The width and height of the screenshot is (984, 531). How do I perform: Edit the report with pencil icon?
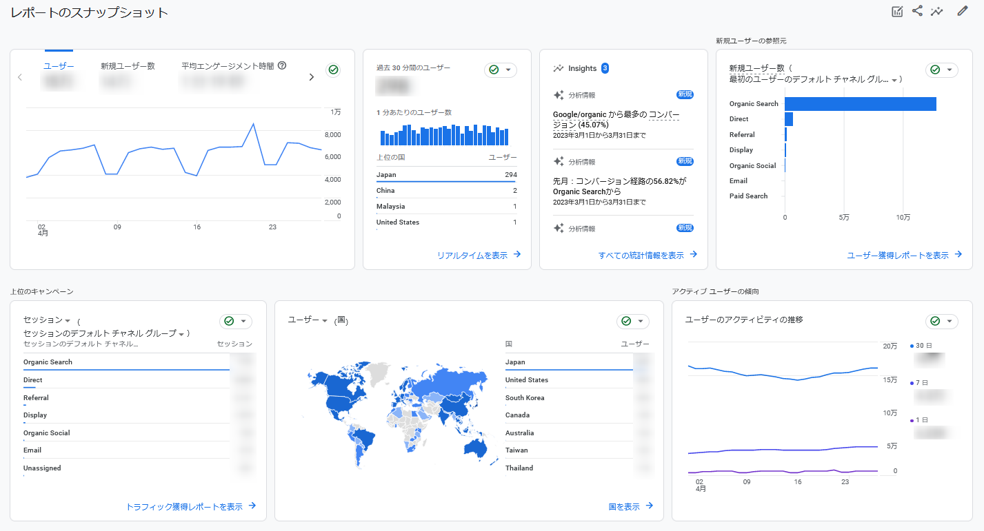point(963,11)
